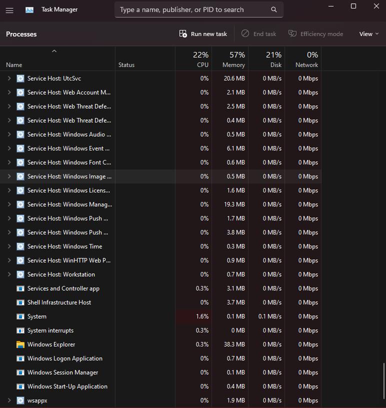Screen dimensions: 386x408
Task: Sort processes by CPU column
Action: pos(193,59)
